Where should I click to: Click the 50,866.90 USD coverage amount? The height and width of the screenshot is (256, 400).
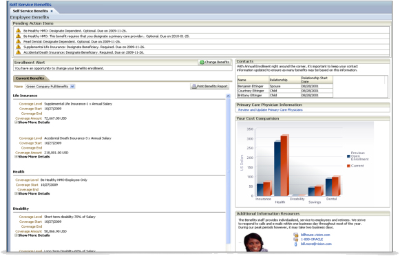click(55, 231)
